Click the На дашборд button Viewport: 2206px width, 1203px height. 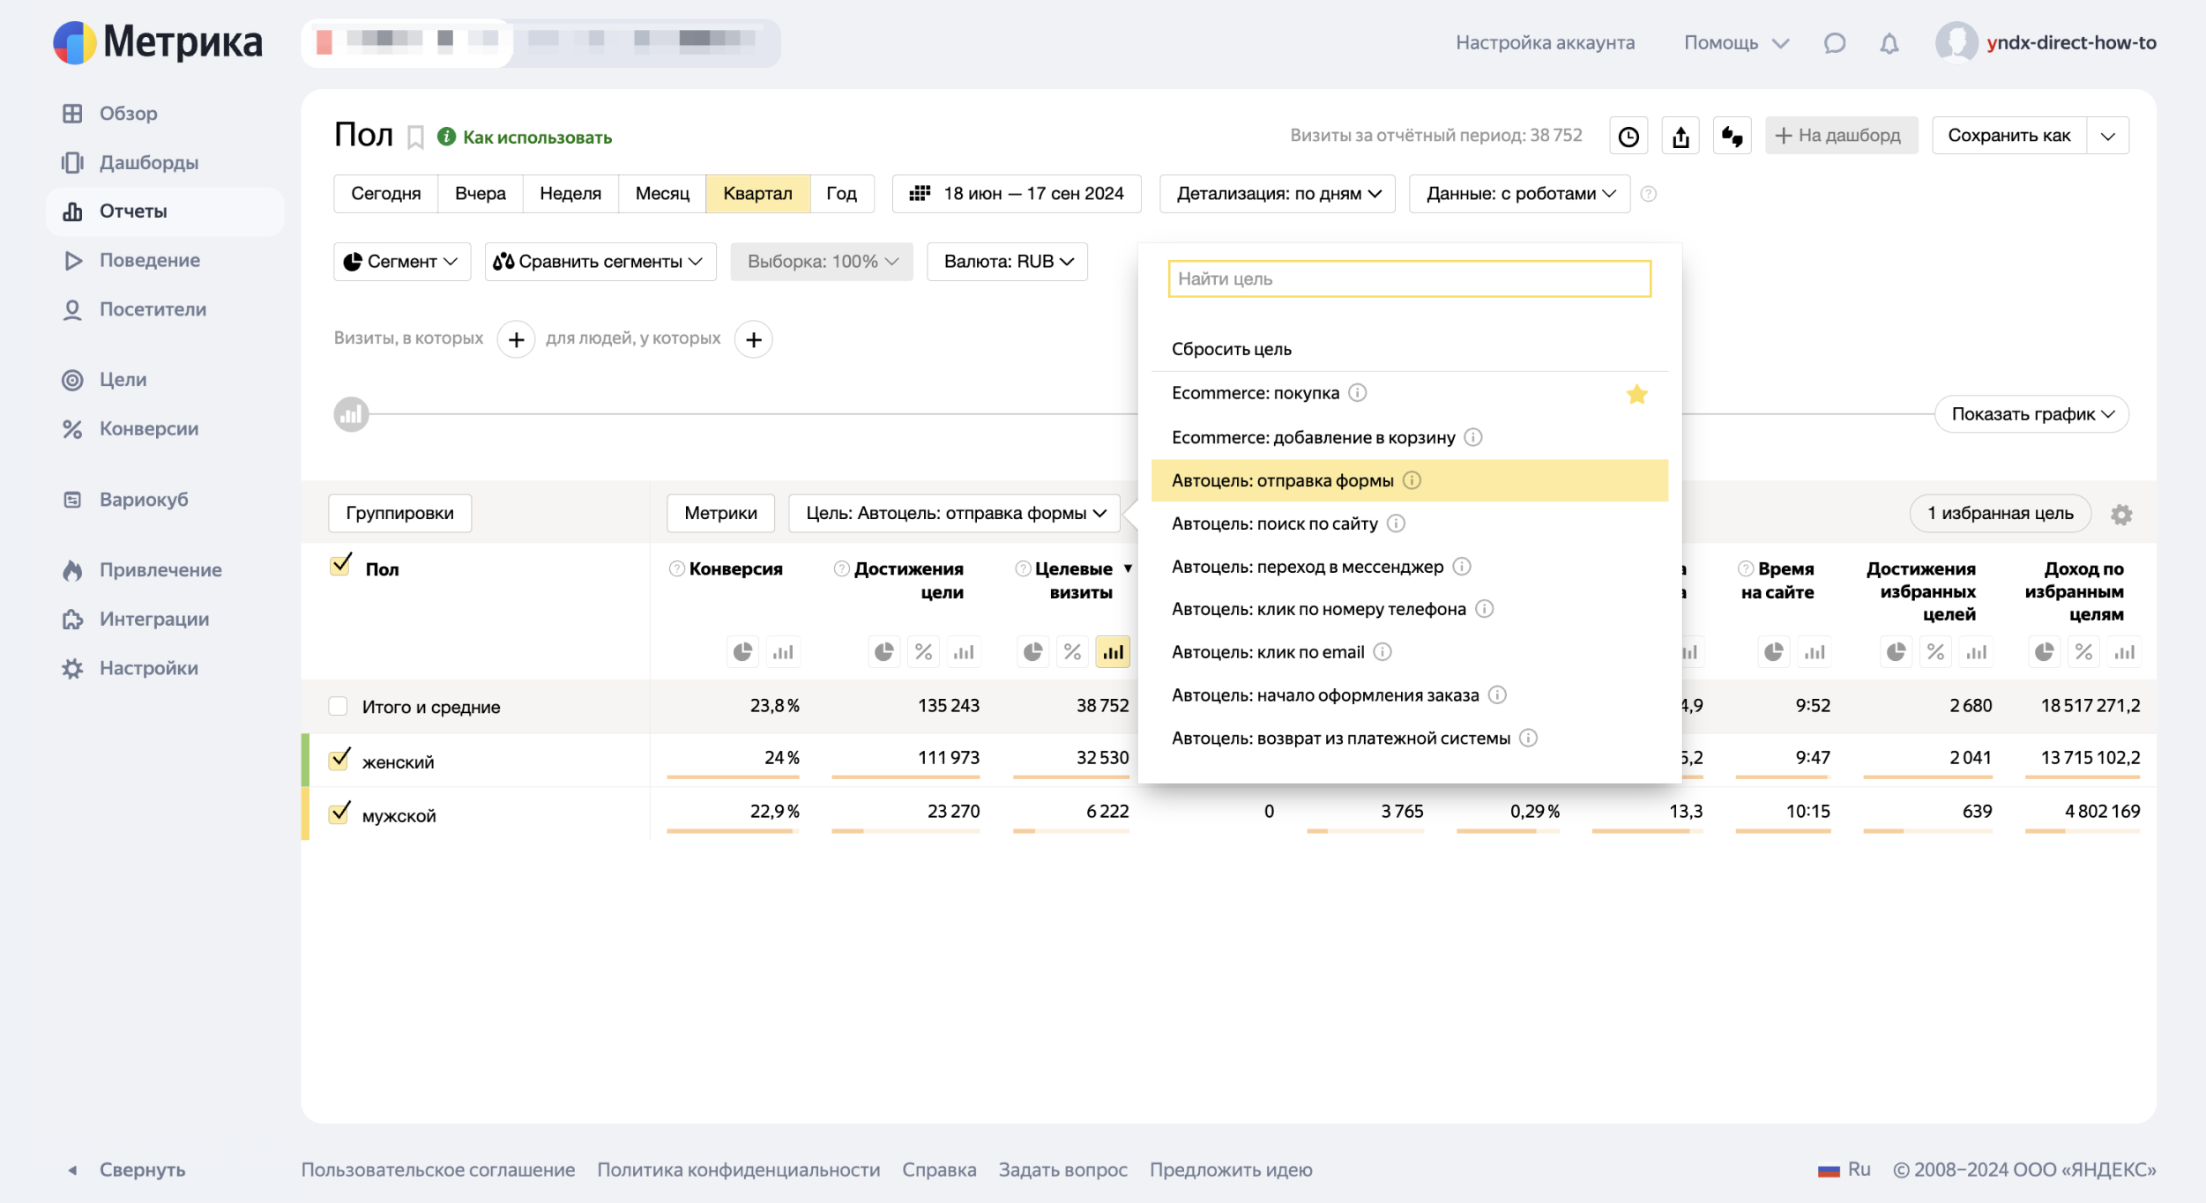(x=1841, y=137)
